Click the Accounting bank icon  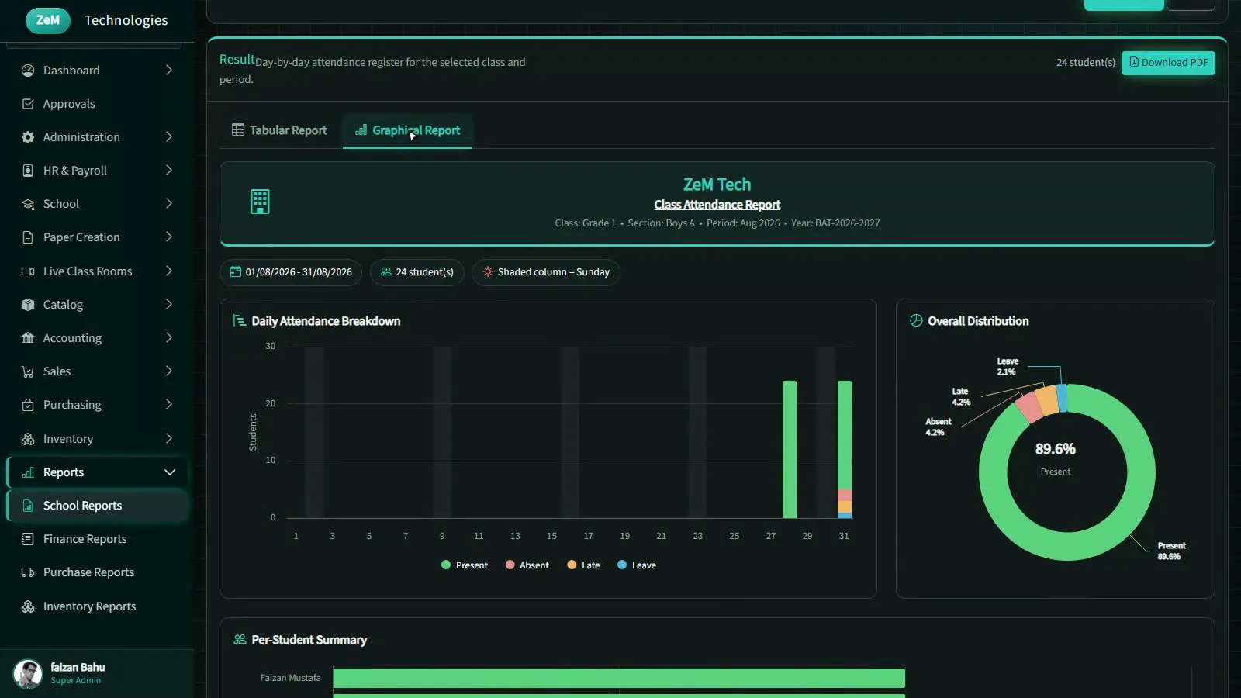(28, 338)
